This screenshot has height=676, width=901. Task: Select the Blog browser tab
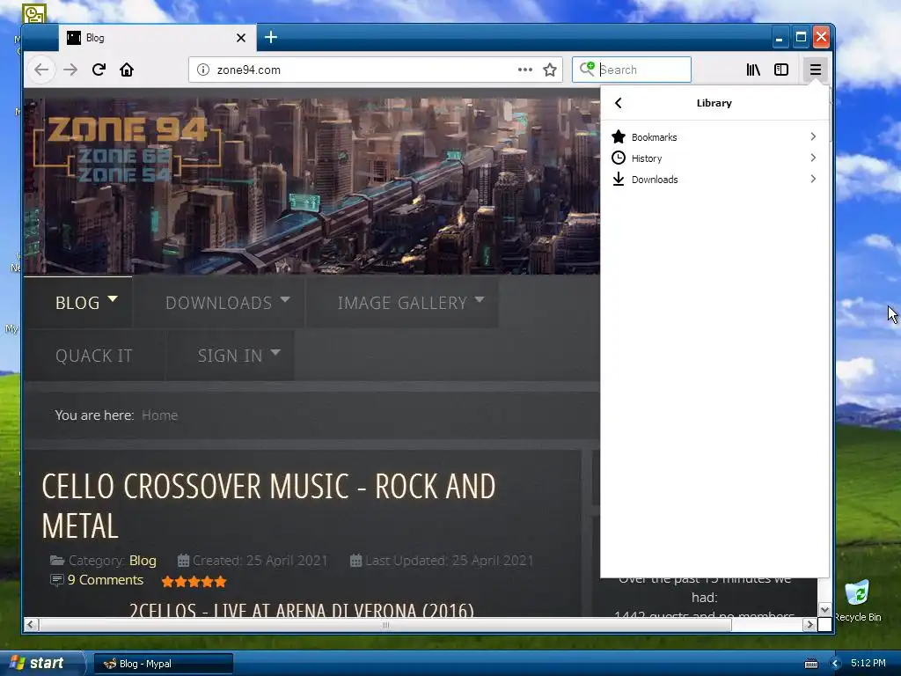click(x=157, y=38)
